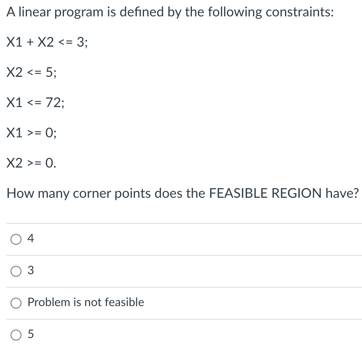Select the radio button for answer 4
Image resolution: width=362 pixels, height=346 pixels.
16,239
